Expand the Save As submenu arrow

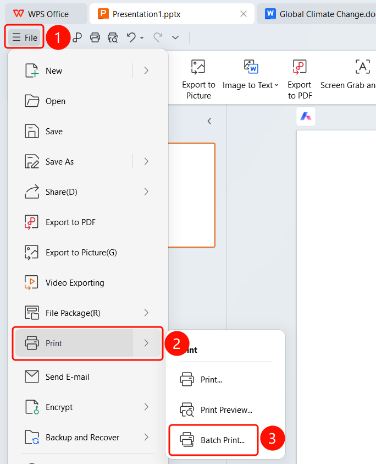coord(146,162)
